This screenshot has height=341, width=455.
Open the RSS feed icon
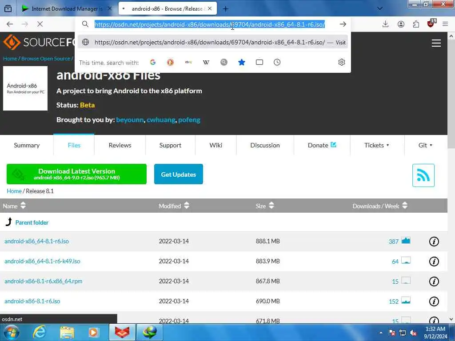[x=423, y=175]
